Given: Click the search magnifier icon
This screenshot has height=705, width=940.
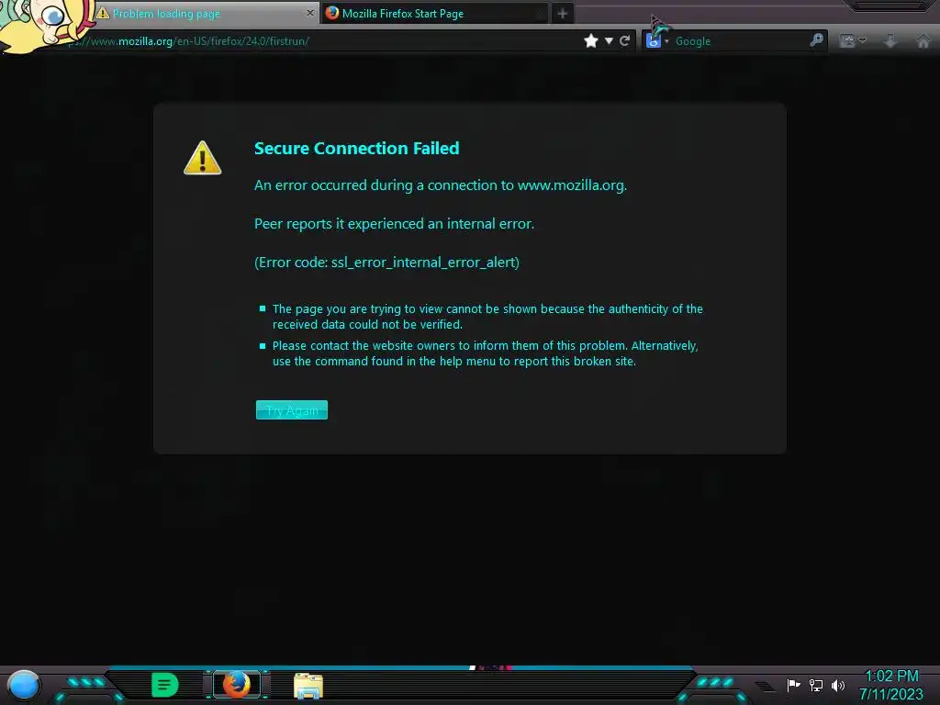Looking at the screenshot, I should click(x=816, y=40).
